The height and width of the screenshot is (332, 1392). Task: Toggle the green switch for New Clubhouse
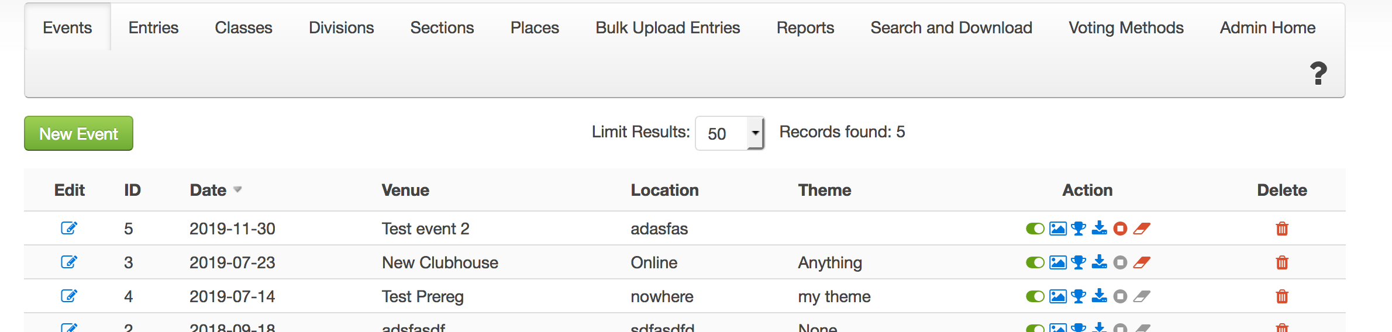[x=1035, y=262]
